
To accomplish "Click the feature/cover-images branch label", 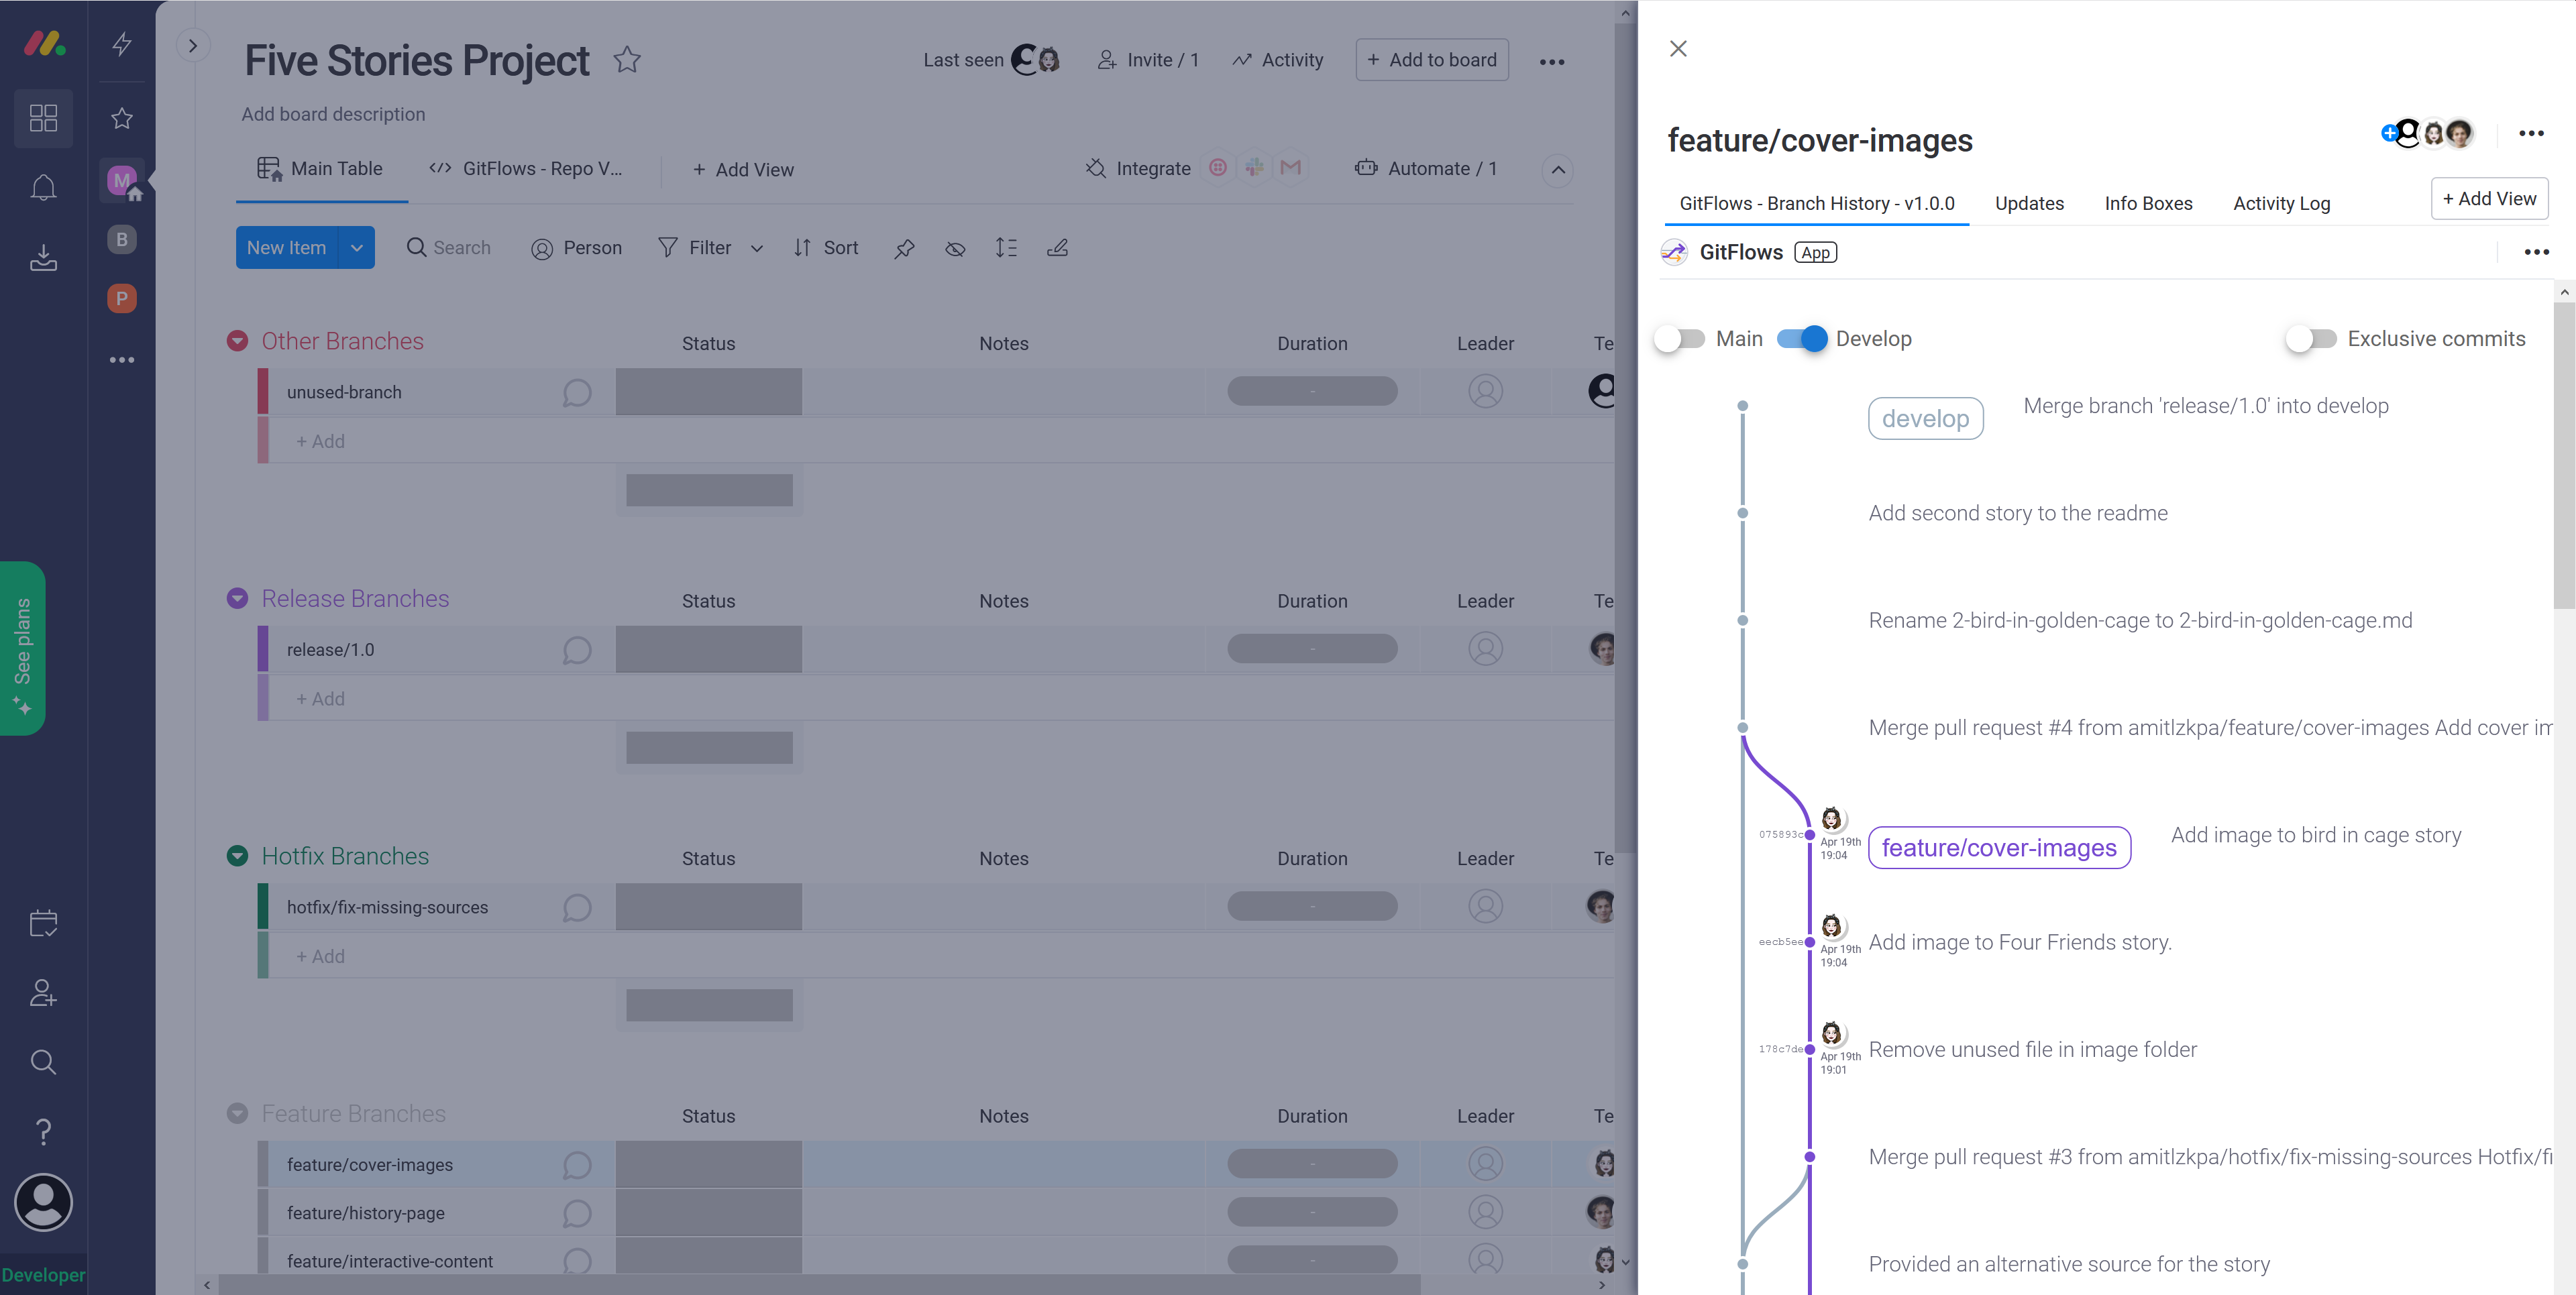I will click(x=1999, y=848).
